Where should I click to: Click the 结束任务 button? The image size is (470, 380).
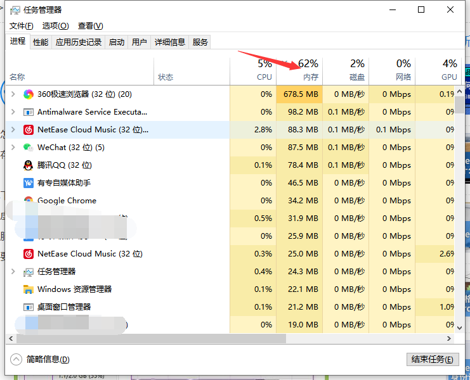tap(432, 359)
